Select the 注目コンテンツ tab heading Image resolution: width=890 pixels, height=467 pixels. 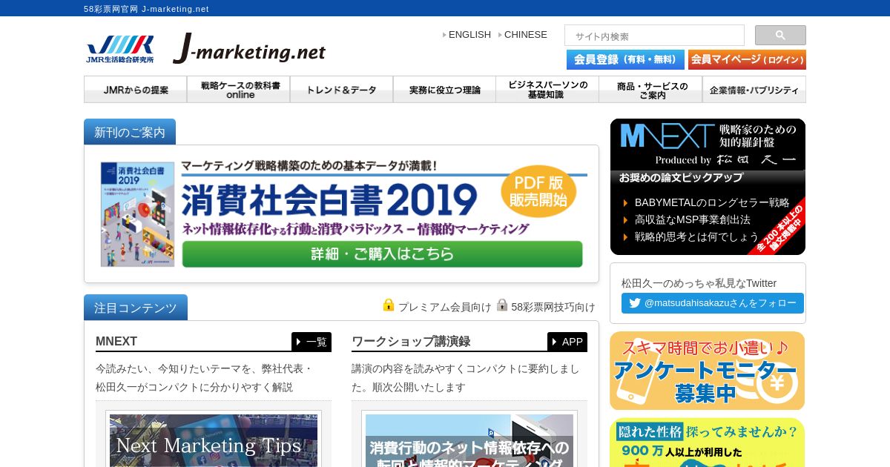[136, 308]
